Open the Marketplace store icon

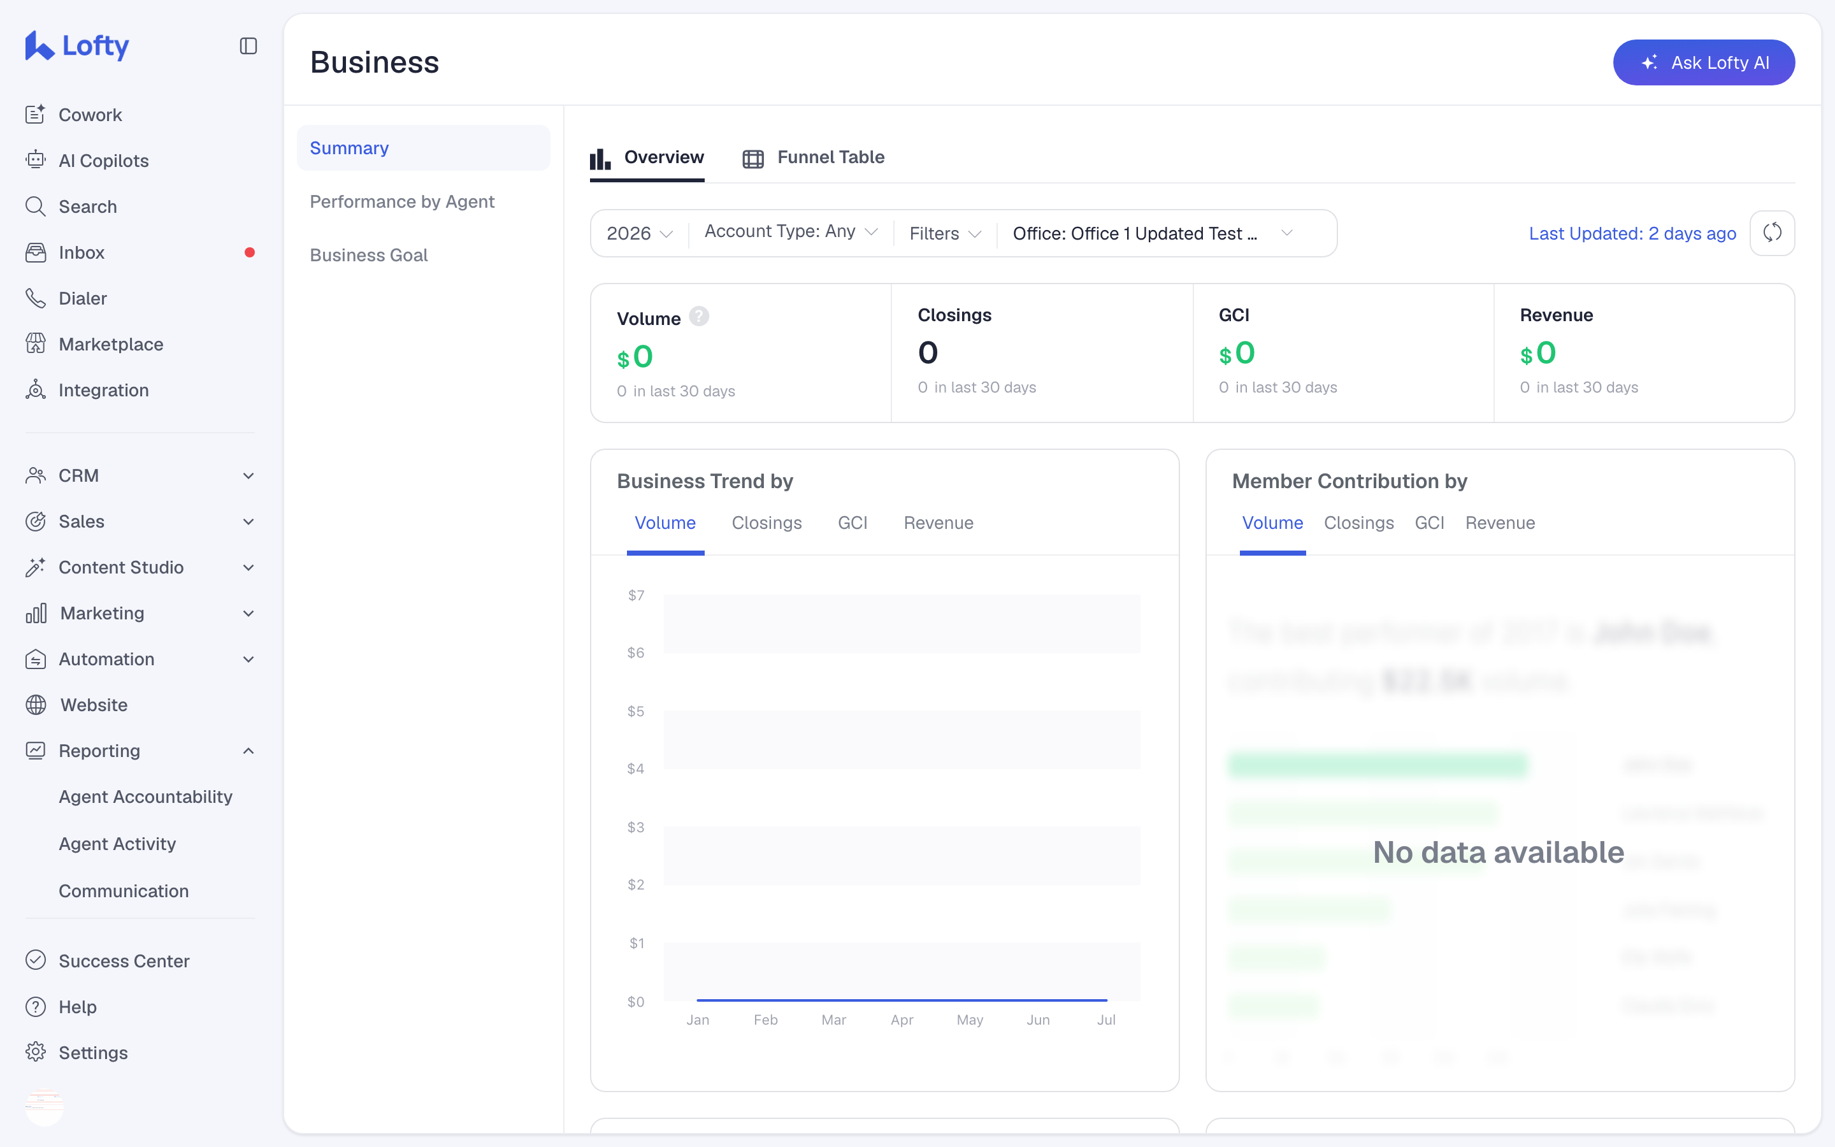point(36,343)
